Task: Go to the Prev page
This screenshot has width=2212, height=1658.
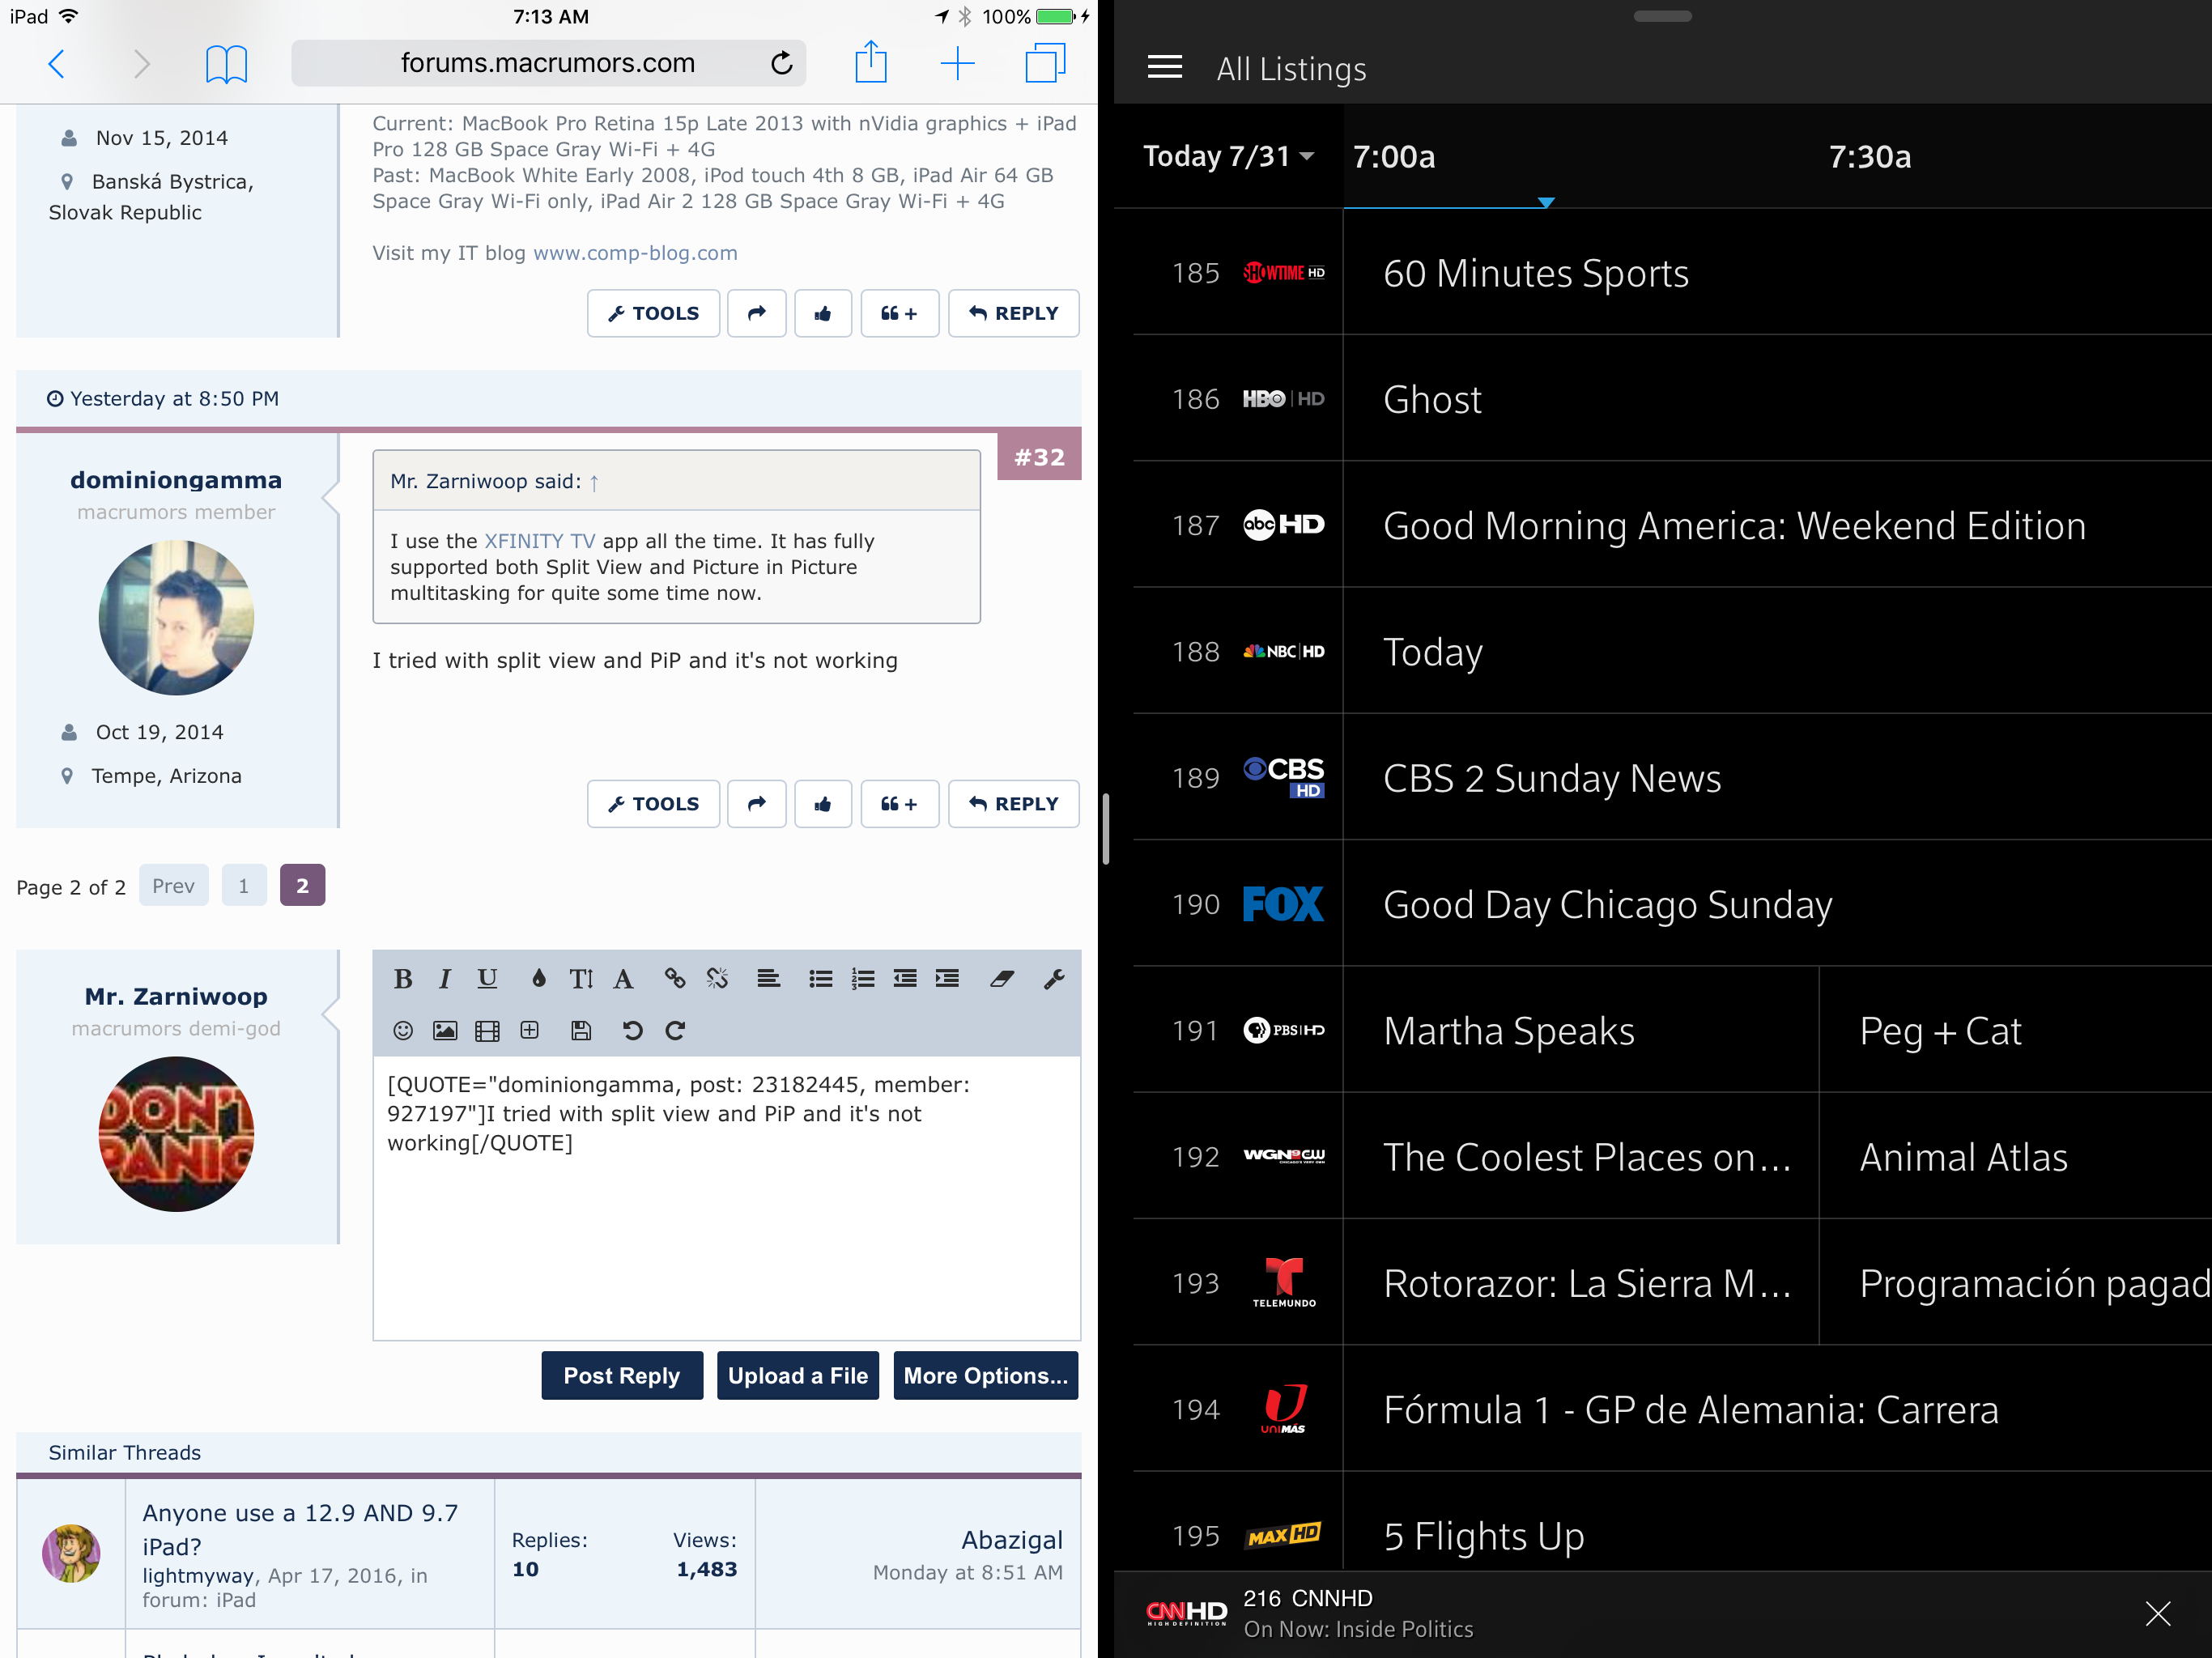Action: [x=174, y=885]
